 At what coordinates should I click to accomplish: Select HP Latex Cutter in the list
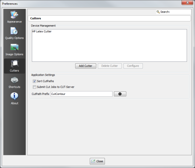[42, 31]
